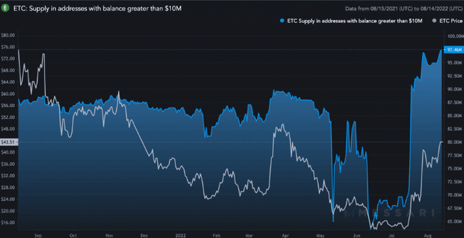Toggle the ETC Price legend series
The height and width of the screenshot is (238, 464).
447,21
